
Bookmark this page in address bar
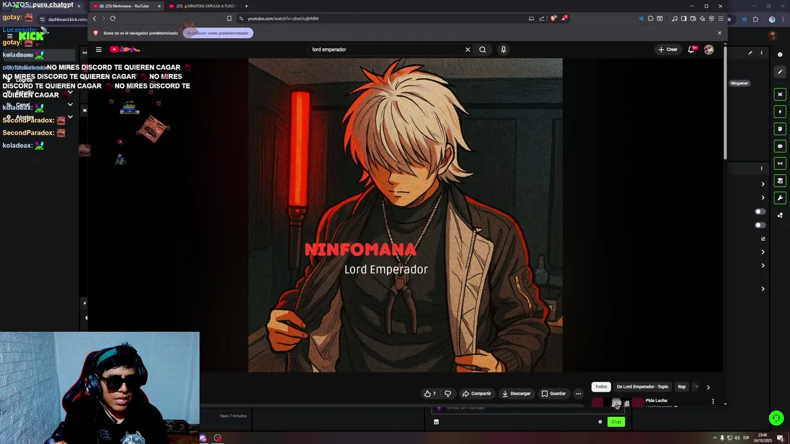tap(229, 18)
